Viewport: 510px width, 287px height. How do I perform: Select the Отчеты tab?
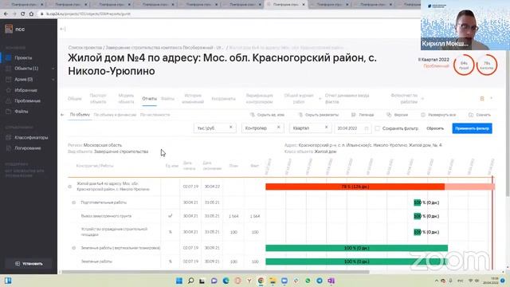pos(149,99)
